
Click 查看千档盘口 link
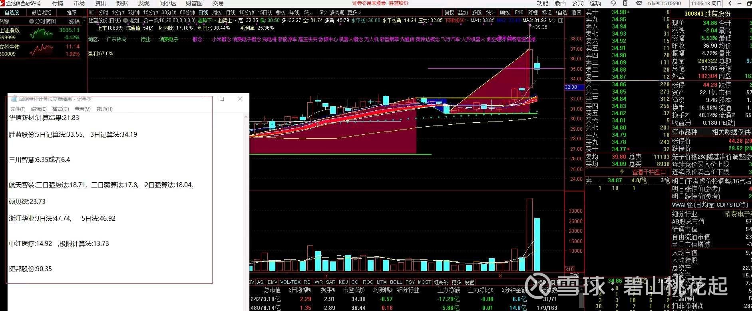click(649, 172)
